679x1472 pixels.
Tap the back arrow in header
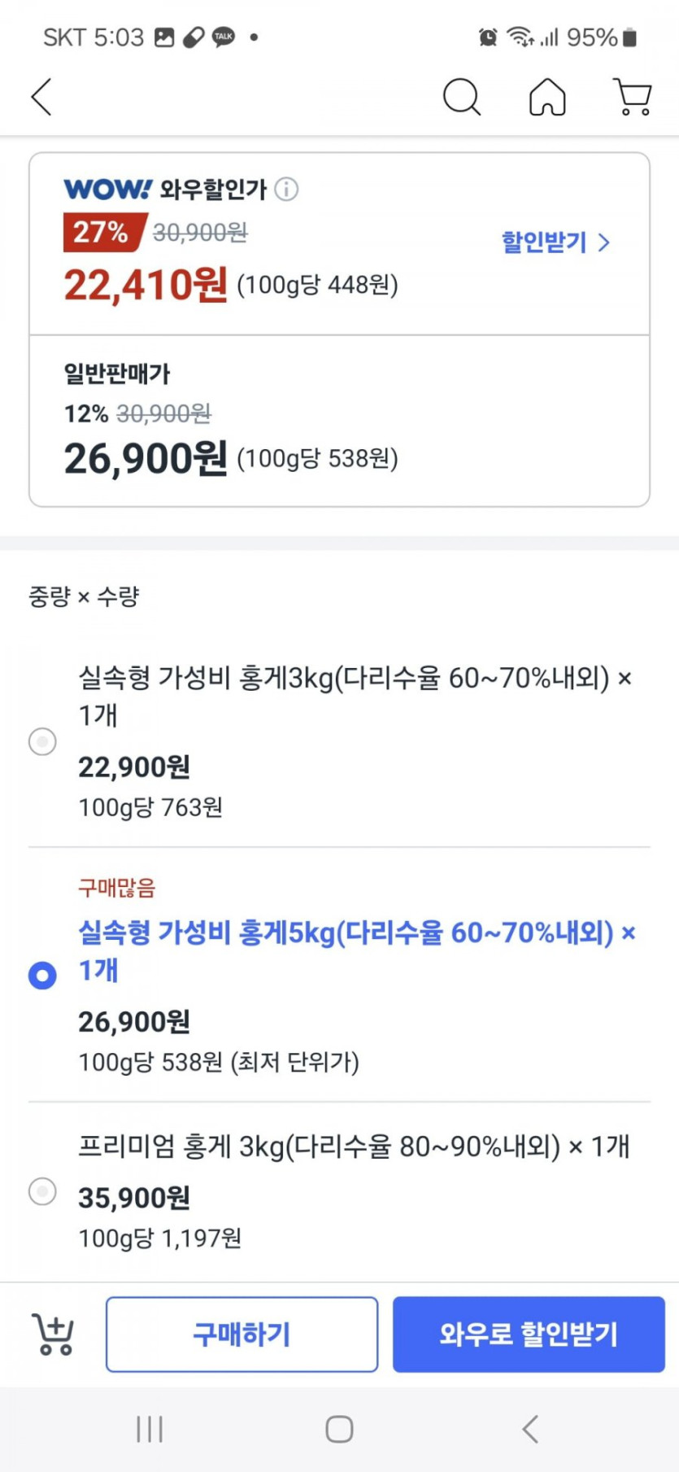(42, 98)
